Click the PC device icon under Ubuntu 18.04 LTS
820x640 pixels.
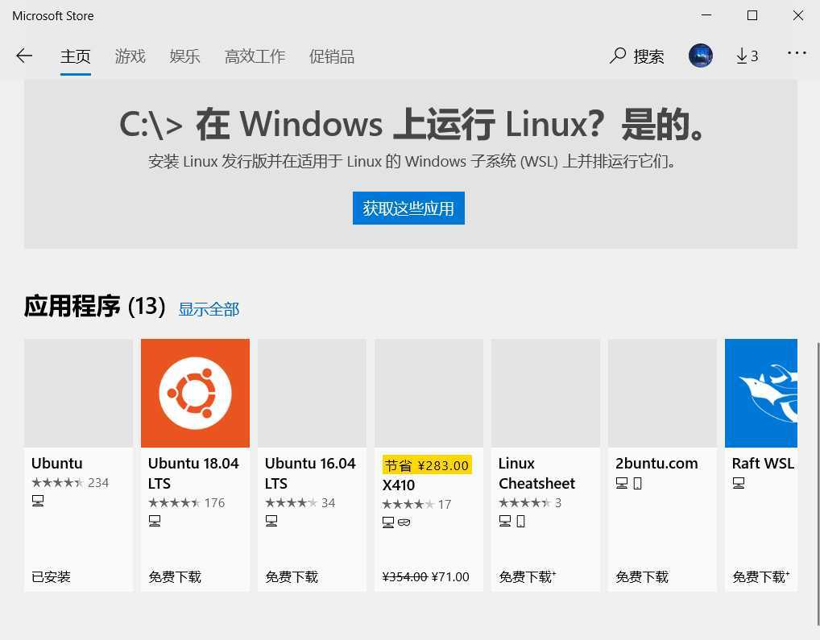click(155, 521)
